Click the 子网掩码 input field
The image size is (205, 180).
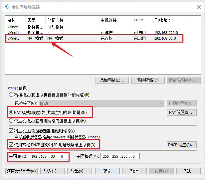click(x=120, y=156)
